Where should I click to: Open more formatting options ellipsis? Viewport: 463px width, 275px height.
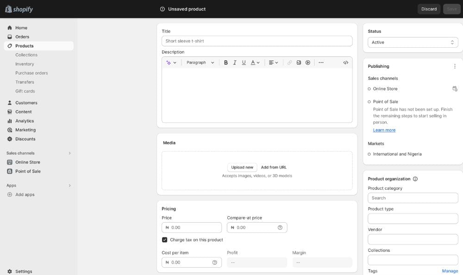coord(321,62)
